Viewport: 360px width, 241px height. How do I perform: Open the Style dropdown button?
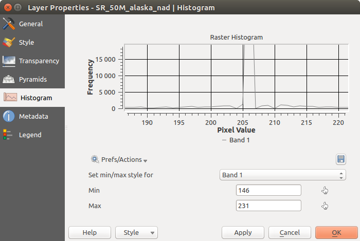[x=136, y=233]
